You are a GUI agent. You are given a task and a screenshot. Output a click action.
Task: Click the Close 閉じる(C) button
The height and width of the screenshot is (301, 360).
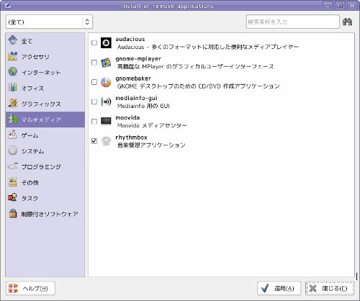click(330, 288)
